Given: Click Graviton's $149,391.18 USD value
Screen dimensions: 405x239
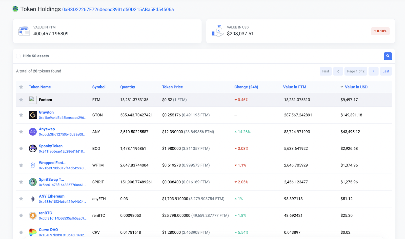Looking at the screenshot, I should (351, 115).
